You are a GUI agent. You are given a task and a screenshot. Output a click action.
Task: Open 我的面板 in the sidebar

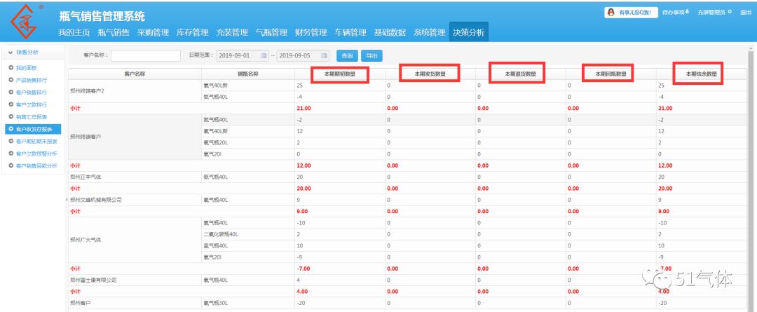pos(26,67)
